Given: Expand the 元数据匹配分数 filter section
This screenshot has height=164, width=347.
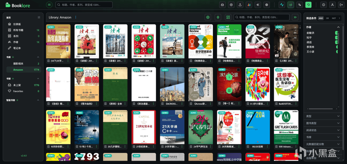Looking at the screenshot, I should click(x=323, y=144).
